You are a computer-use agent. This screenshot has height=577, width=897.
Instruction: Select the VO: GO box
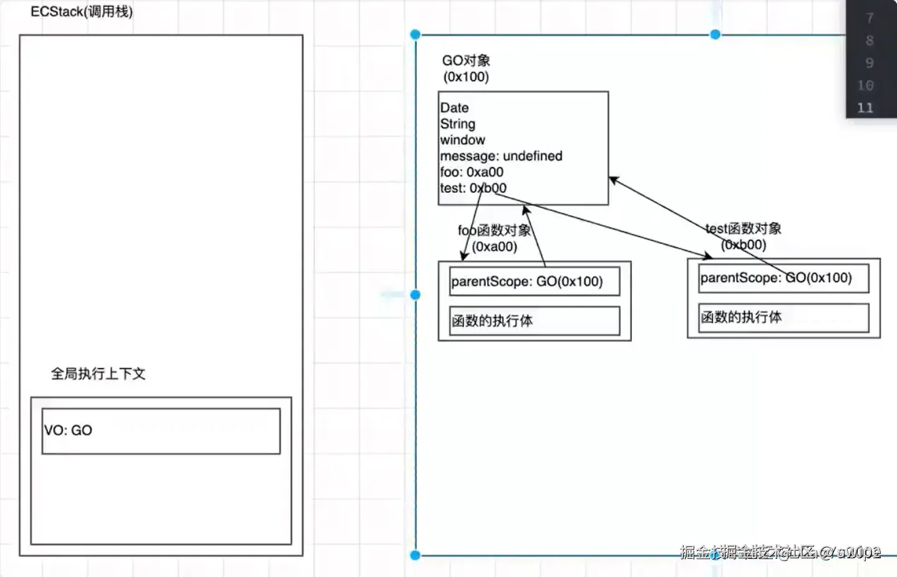(161, 431)
